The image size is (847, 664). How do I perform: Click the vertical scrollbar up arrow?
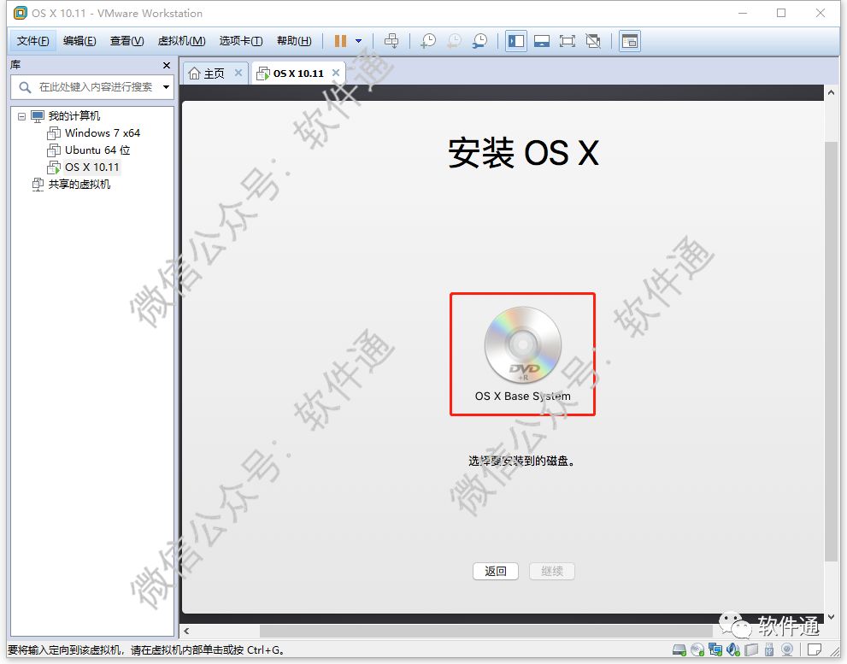click(831, 93)
